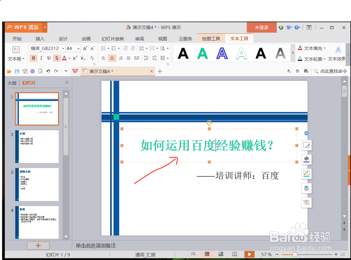
Task: Click the Save icon in quick access toolbar
Action: click(x=17, y=71)
